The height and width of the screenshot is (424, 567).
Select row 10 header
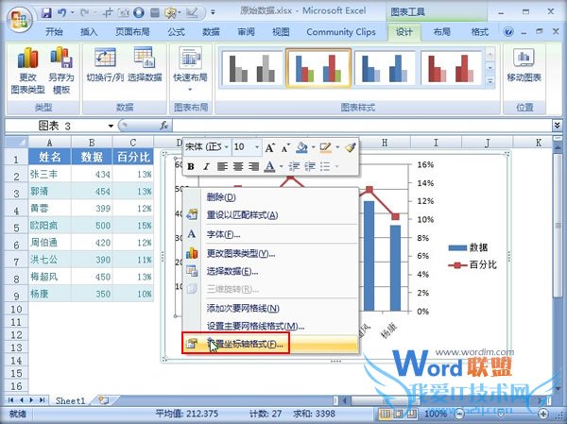coord(16,310)
